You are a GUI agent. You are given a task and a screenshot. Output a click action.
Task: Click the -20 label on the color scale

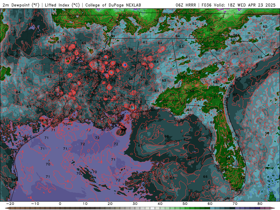click(x=10, y=204)
